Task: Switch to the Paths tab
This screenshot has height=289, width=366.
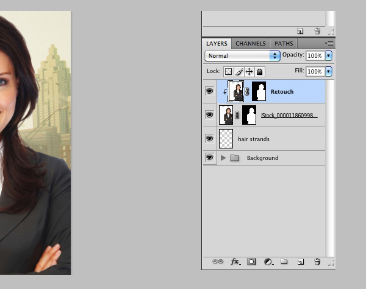Action: (283, 44)
